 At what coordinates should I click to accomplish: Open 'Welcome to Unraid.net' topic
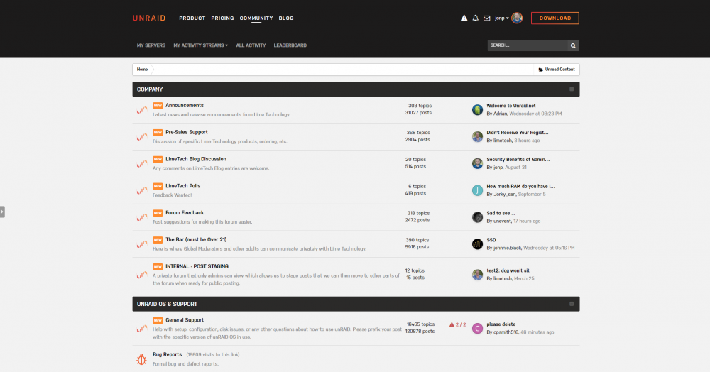(x=510, y=106)
